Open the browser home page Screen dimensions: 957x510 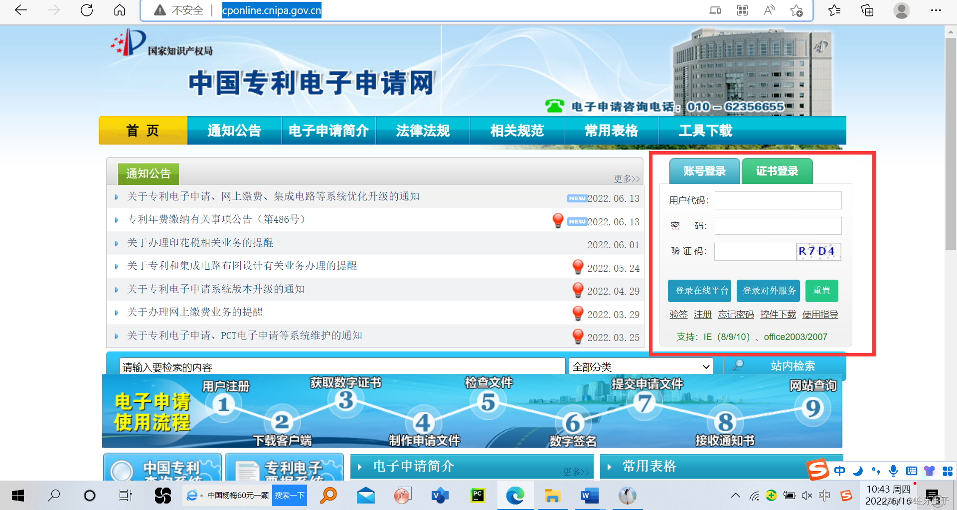[x=120, y=10]
